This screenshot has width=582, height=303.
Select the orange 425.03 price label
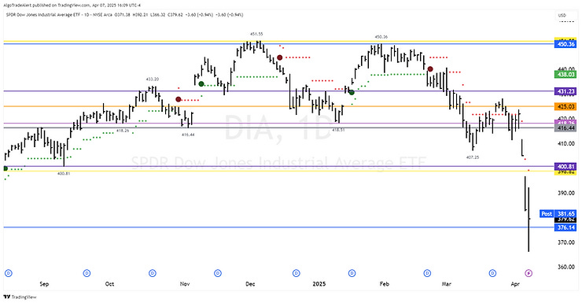pos(565,106)
